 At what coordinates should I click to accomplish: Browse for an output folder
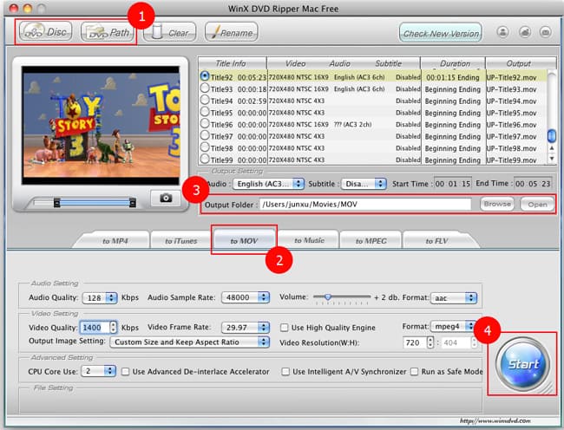pos(497,204)
